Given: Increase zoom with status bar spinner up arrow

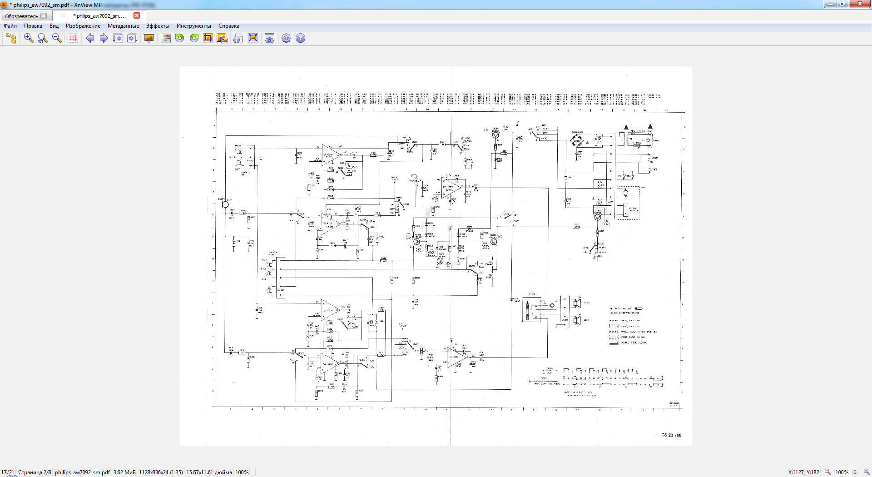Looking at the screenshot, I should click(x=855, y=470).
